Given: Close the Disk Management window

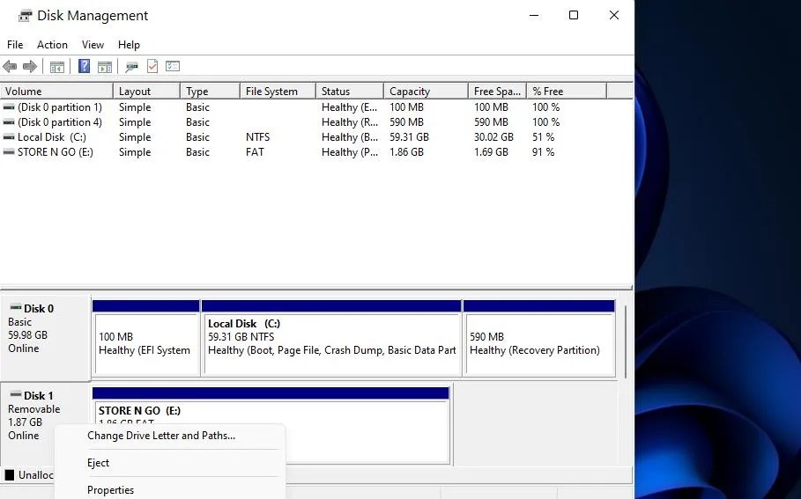Looking at the screenshot, I should pyautogui.click(x=614, y=15).
